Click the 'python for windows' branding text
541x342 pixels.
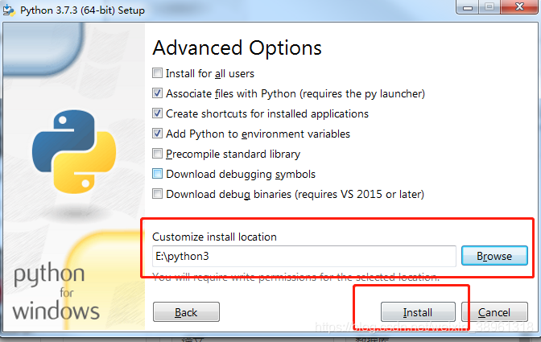(x=56, y=291)
